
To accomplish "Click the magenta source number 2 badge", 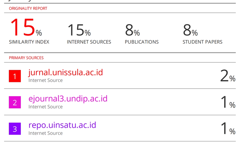I will point(15,102).
